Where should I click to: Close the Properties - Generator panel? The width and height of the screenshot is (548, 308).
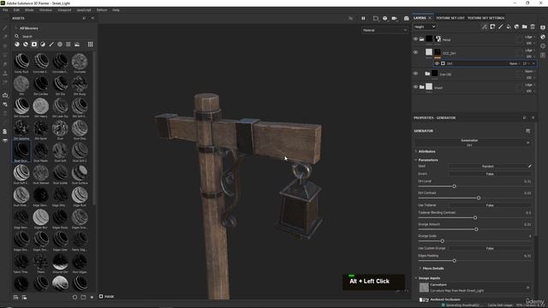[533, 118]
